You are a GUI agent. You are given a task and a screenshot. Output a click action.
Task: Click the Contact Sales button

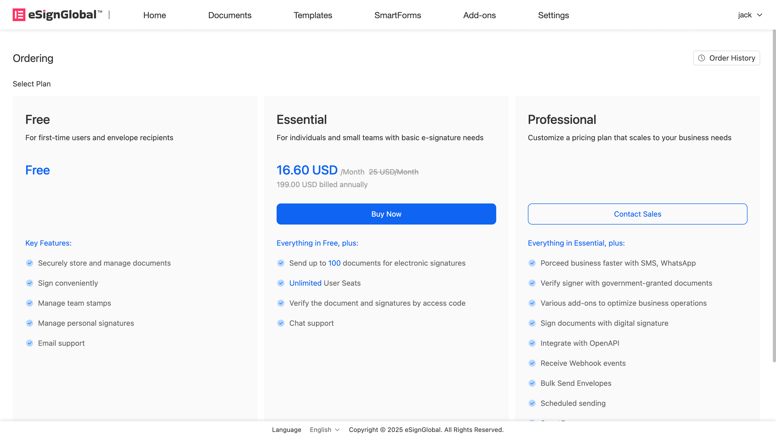[x=637, y=214]
